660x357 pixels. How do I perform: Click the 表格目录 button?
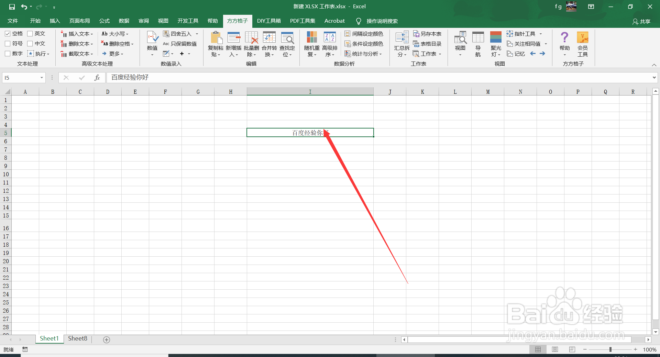pyautogui.click(x=427, y=44)
